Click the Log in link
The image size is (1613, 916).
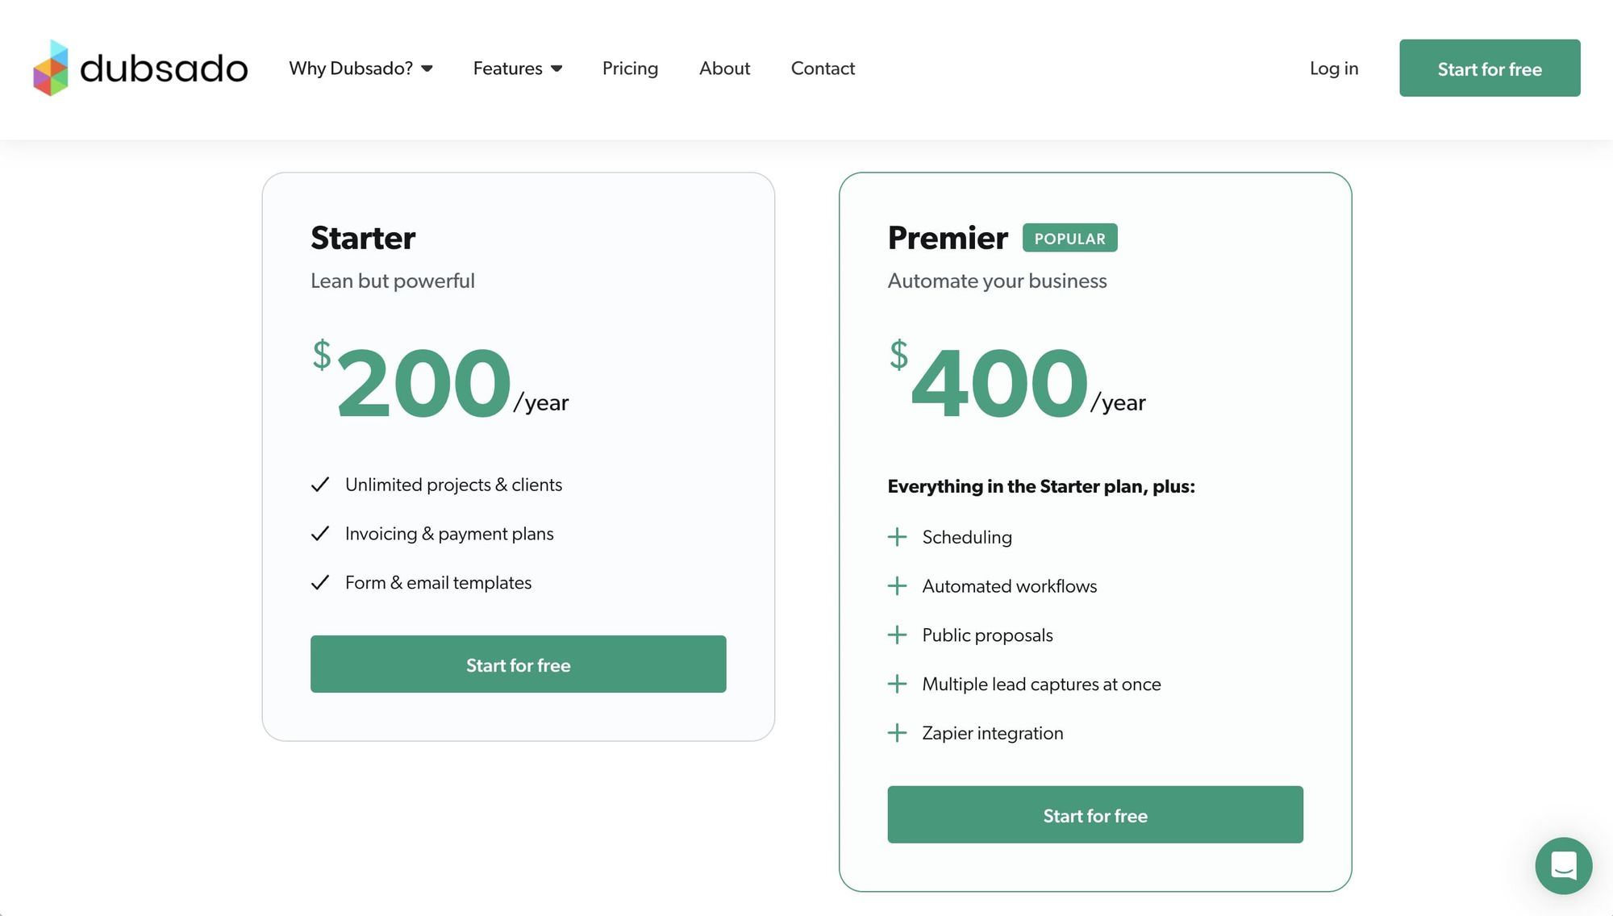1334,69
